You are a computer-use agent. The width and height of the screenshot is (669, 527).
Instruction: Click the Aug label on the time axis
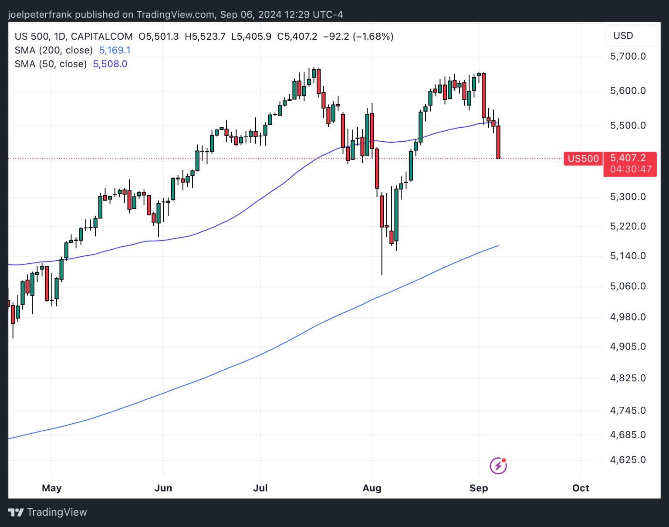click(372, 488)
